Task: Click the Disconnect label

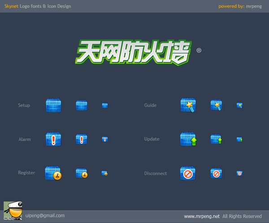Action: pos(156,173)
